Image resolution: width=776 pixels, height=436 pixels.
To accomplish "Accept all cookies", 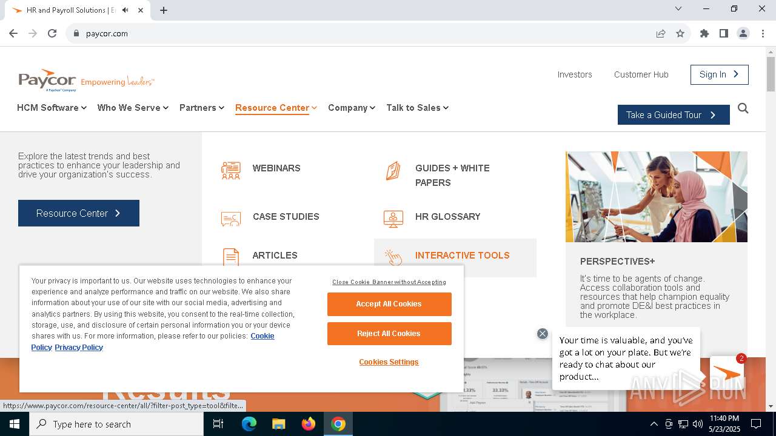I will [x=389, y=304].
